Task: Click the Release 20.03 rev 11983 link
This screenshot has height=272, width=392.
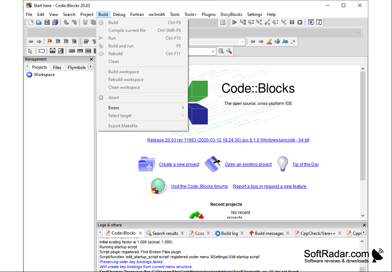Action: (228, 140)
